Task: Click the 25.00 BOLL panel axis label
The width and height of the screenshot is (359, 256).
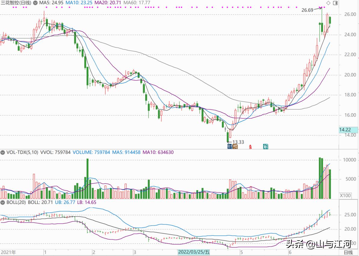Action: 350,215
